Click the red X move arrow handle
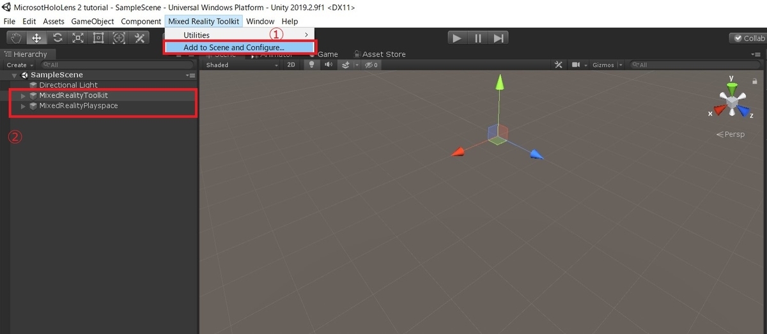 458,153
